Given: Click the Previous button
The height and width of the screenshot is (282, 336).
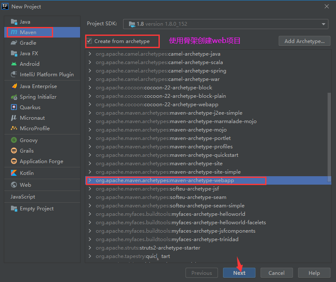Looking at the screenshot, I should coord(202,273).
